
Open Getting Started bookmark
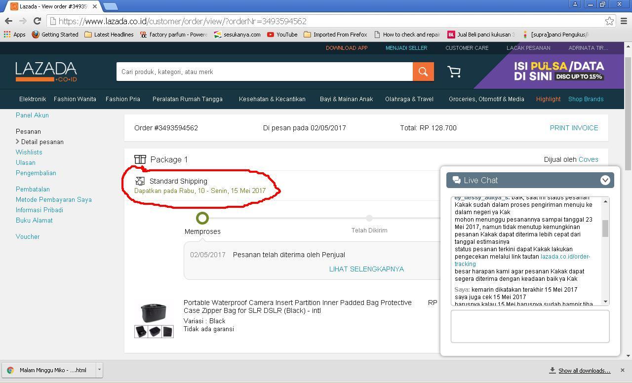[55, 35]
